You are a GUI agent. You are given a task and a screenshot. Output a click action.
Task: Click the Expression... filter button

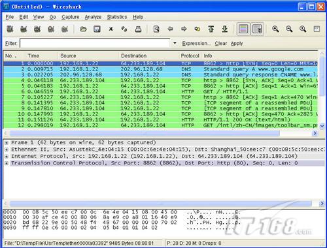click(196, 44)
